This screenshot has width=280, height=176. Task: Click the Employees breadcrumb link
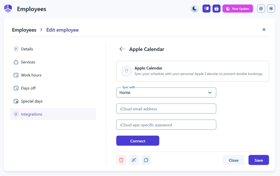[x=24, y=30]
